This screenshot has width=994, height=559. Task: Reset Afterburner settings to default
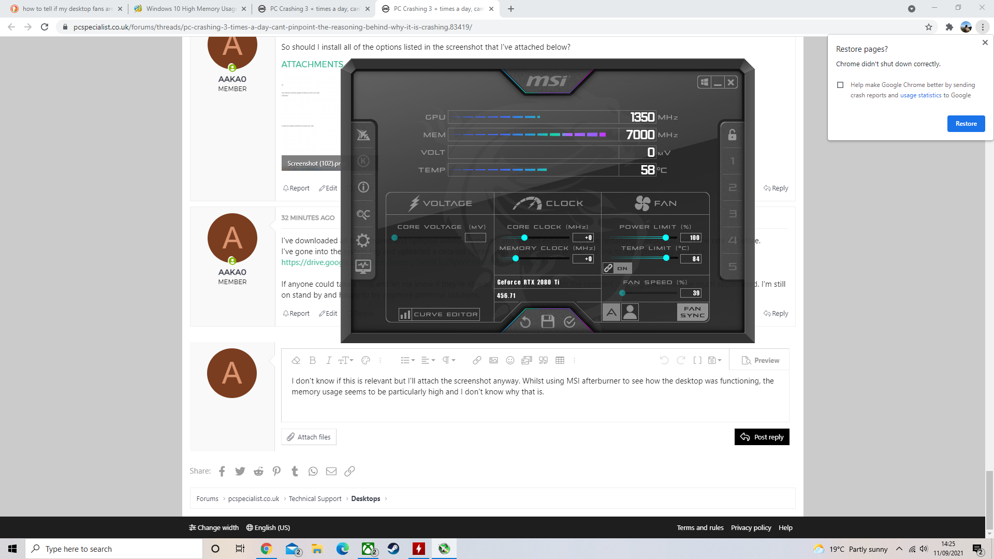[525, 322]
